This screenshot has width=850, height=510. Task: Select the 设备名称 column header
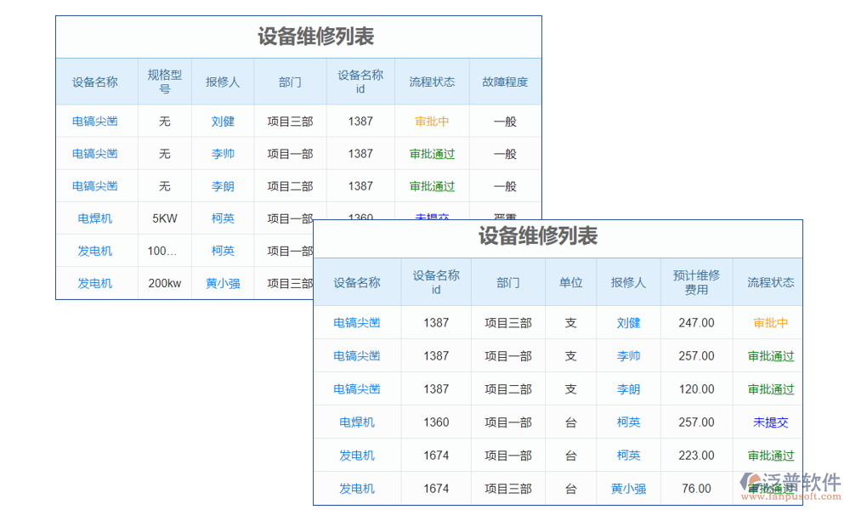[x=357, y=281]
